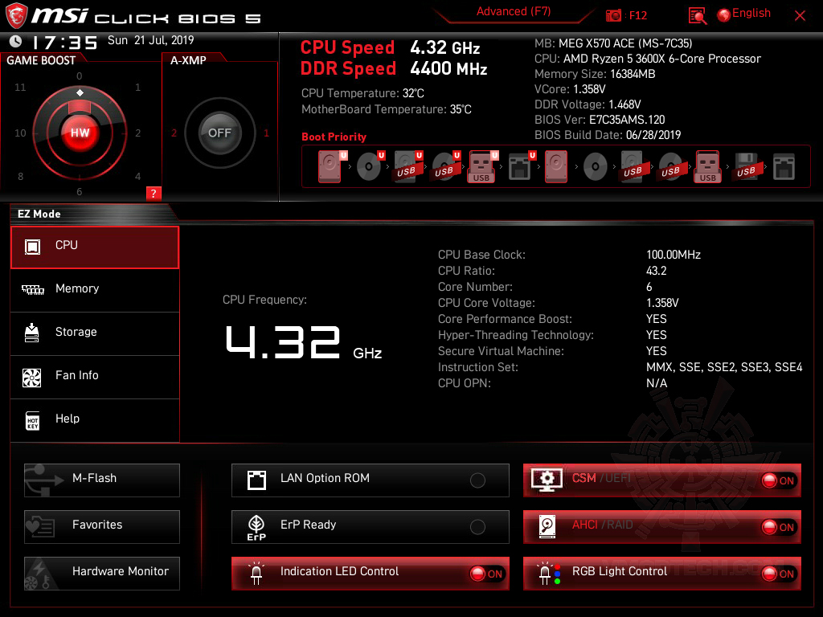The image size is (823, 617).
Task: Toggle ErP Ready
Action: [x=477, y=527]
